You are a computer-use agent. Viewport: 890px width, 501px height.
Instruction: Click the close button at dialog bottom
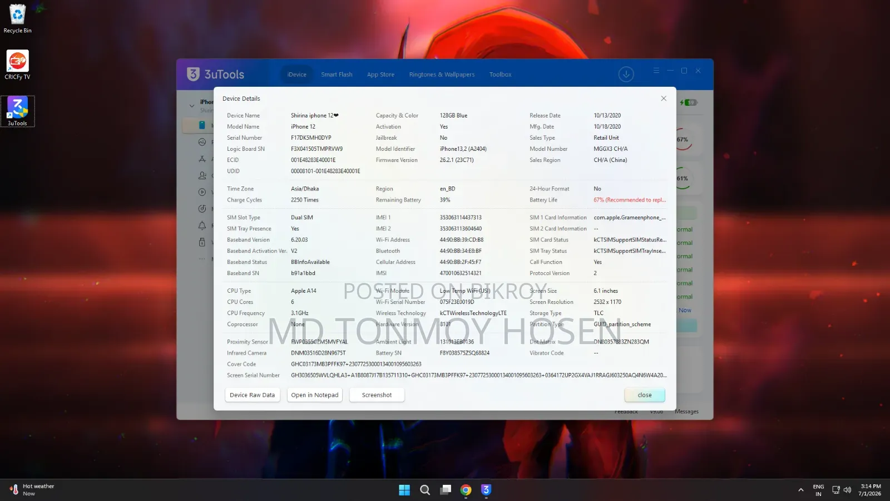tap(645, 395)
